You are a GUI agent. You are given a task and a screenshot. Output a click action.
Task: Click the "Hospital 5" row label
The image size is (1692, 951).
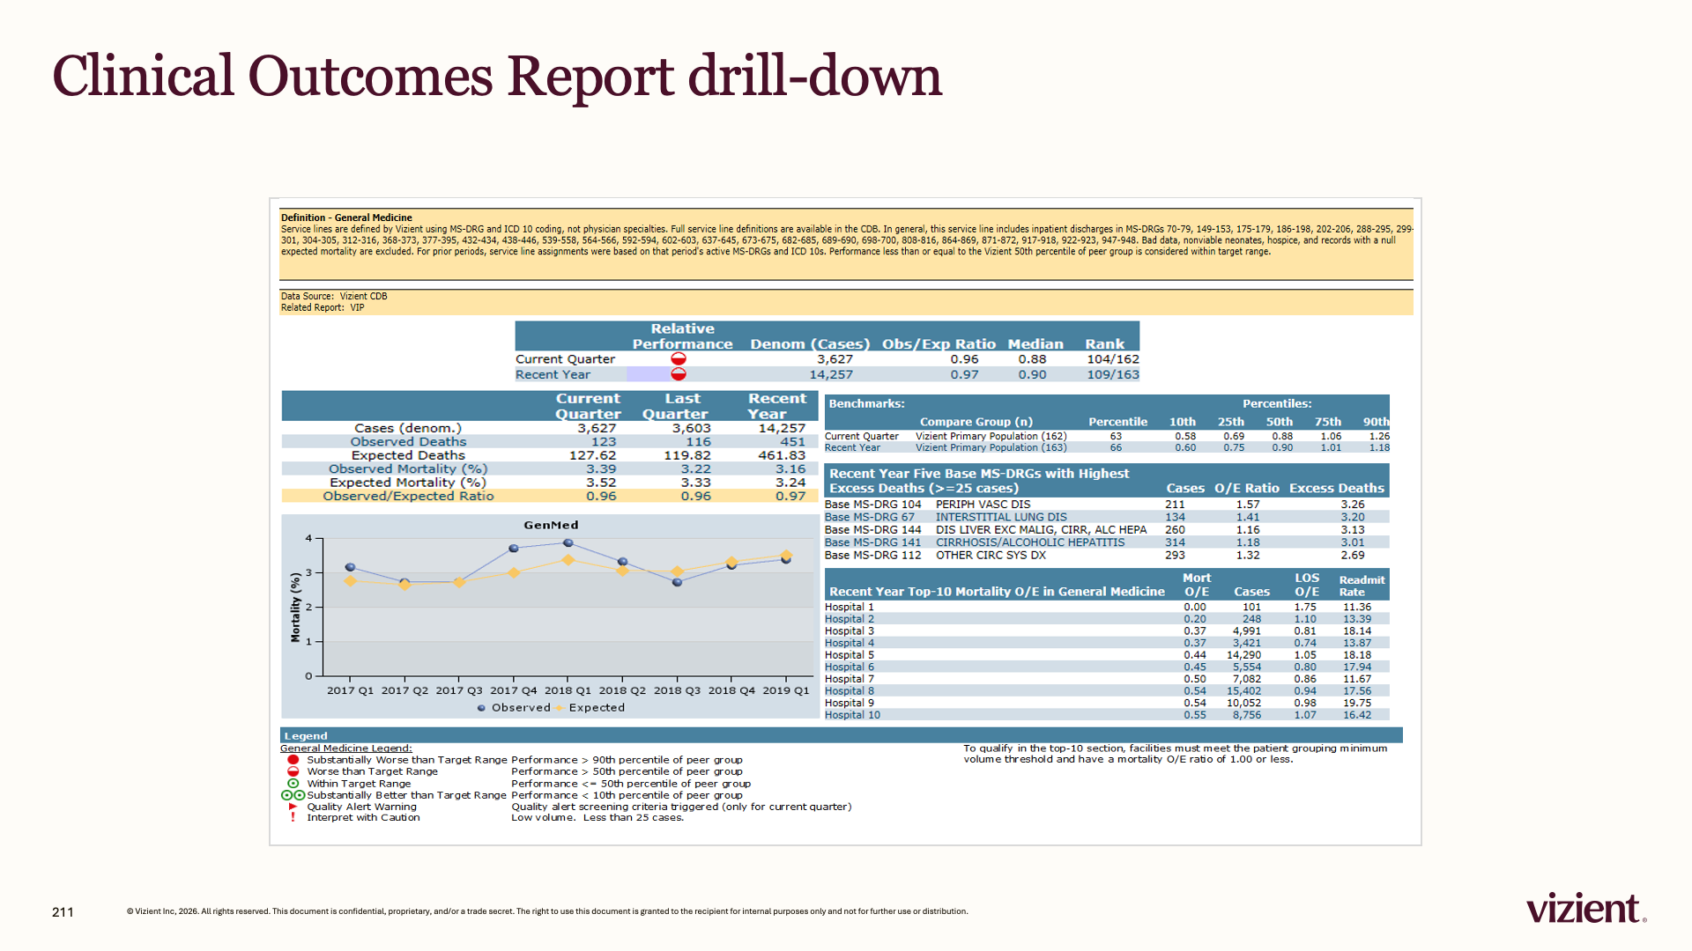tap(850, 655)
